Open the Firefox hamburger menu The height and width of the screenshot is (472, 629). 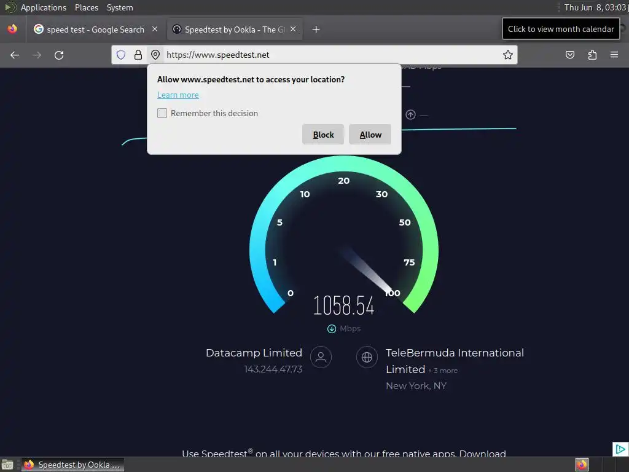click(x=614, y=55)
